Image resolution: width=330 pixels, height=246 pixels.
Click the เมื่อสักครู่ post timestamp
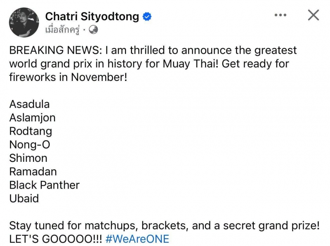coord(63,30)
